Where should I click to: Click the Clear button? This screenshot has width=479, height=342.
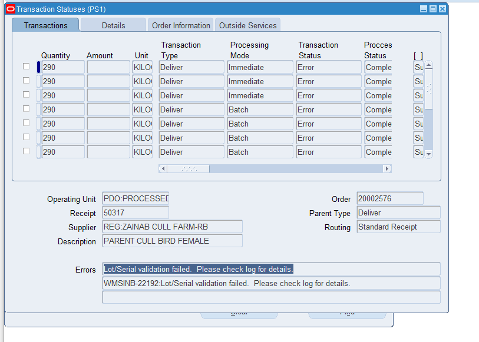(x=239, y=312)
